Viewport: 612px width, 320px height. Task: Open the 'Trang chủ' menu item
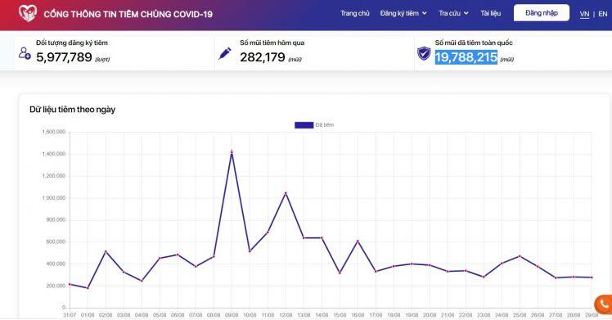[x=355, y=13]
